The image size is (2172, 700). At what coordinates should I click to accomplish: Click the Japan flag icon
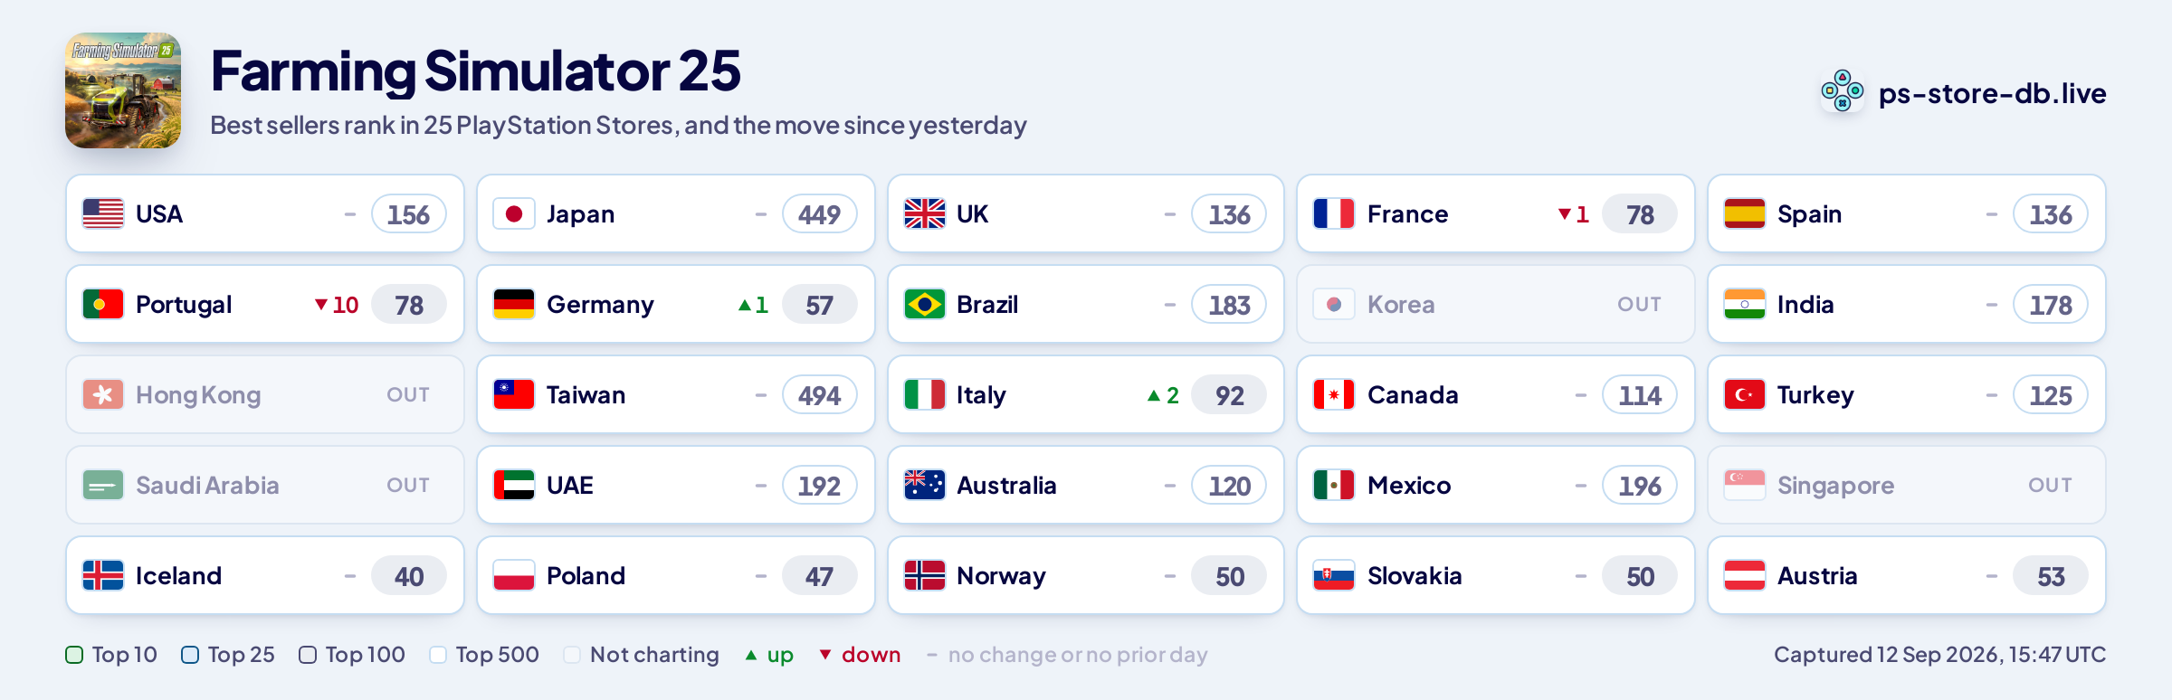pos(514,213)
